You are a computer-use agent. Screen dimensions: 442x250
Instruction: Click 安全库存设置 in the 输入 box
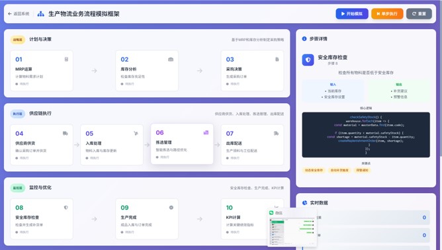pos(334,97)
